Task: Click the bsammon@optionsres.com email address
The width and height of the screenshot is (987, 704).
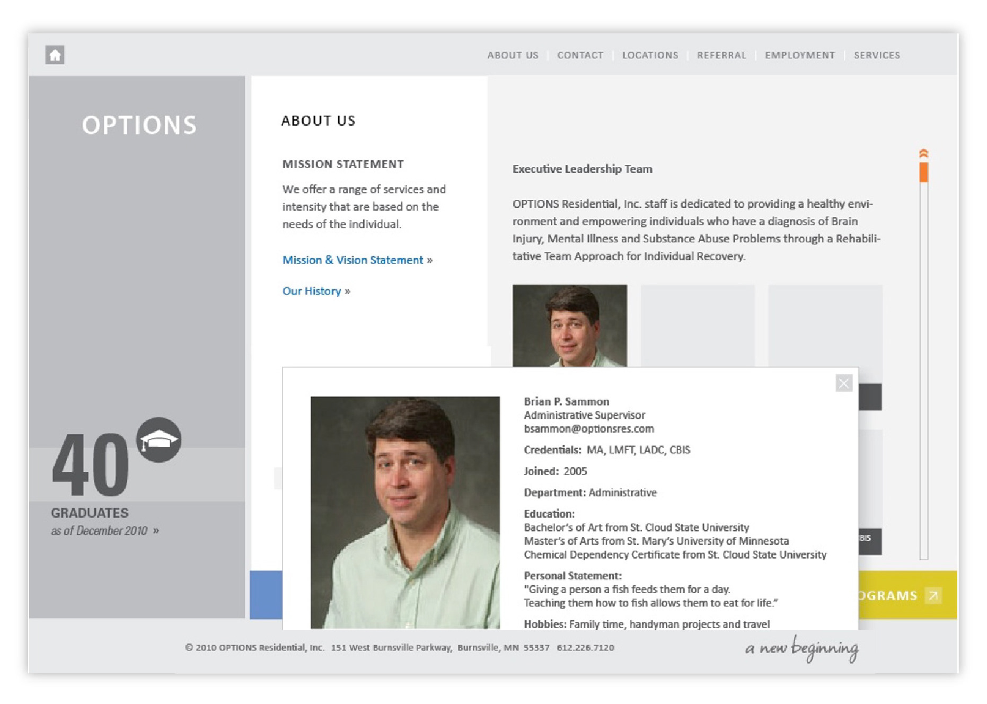Action: tap(588, 429)
